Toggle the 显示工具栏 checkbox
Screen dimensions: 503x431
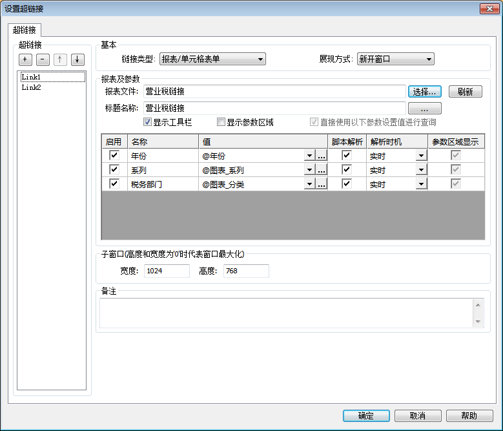[x=147, y=122]
